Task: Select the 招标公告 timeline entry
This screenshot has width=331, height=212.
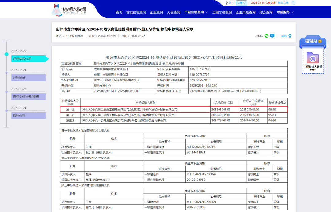Action: 28,116
